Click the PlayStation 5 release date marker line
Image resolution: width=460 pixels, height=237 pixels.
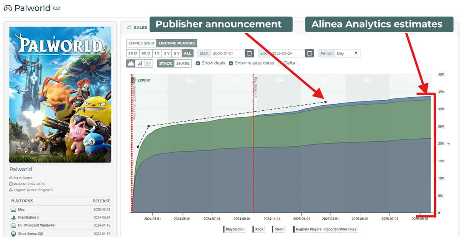coord(253,144)
